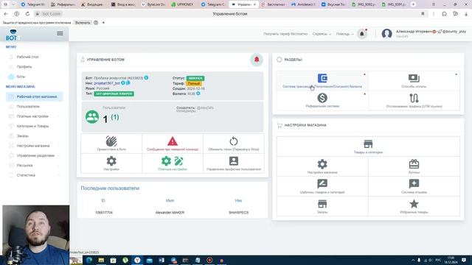Reload the page with the browser refresh

point(27,14)
